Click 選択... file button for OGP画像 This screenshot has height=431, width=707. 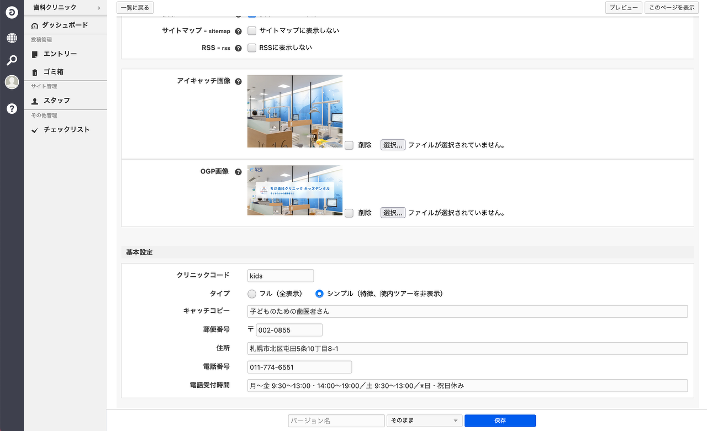click(393, 213)
